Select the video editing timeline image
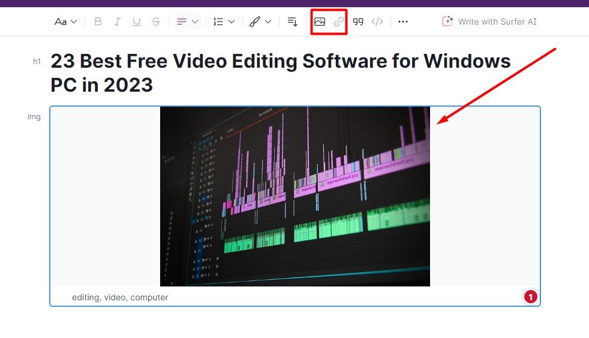This screenshot has width=589, height=338. 294,196
